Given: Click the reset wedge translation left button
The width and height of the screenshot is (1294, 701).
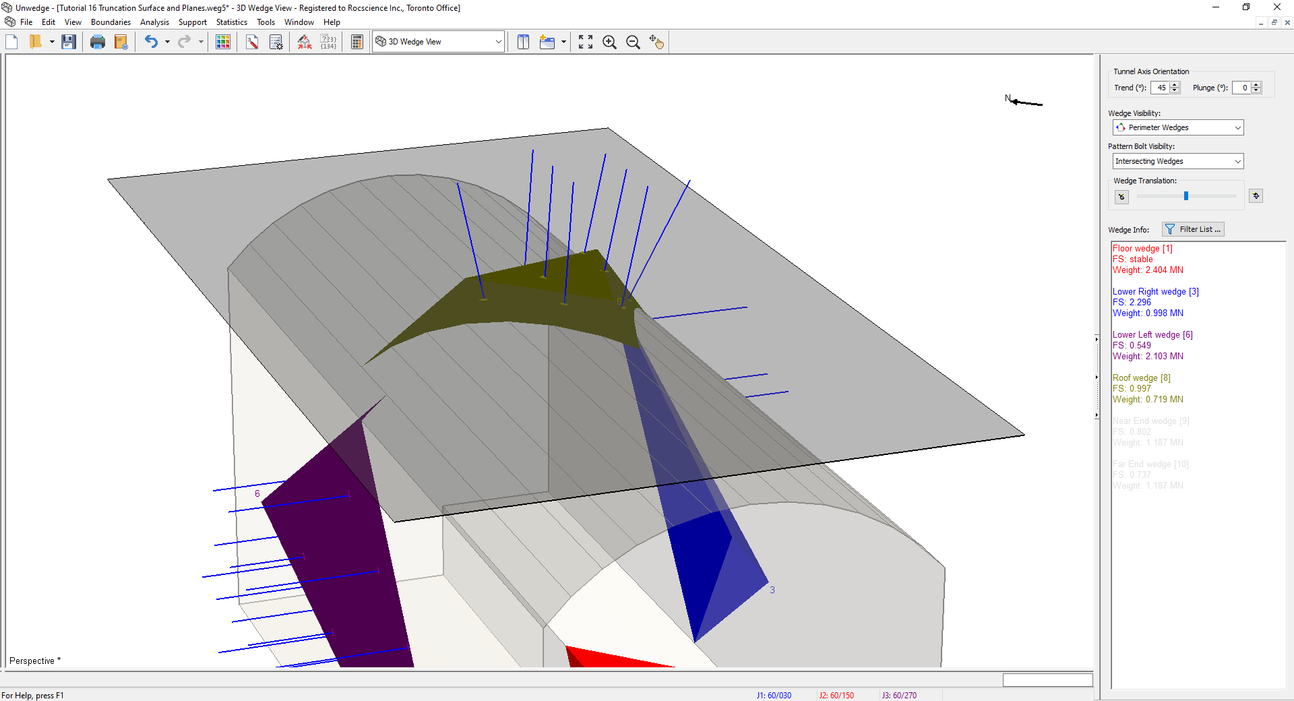Looking at the screenshot, I should [x=1121, y=197].
